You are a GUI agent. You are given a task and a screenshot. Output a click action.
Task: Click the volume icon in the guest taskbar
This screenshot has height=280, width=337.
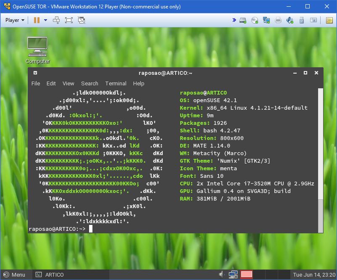click(x=220, y=274)
